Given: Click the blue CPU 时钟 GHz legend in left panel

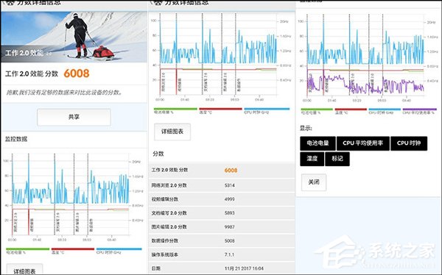Looking at the screenshot, I should pos(119,251).
